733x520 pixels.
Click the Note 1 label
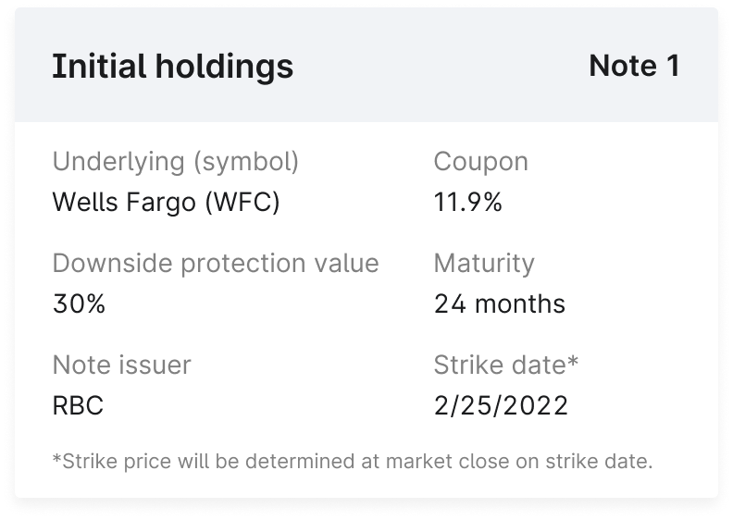pyautogui.click(x=634, y=66)
